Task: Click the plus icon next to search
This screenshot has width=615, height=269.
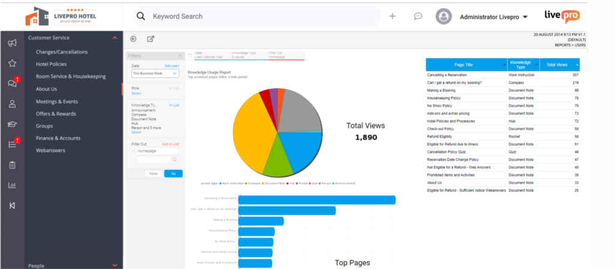Action: pyautogui.click(x=392, y=16)
